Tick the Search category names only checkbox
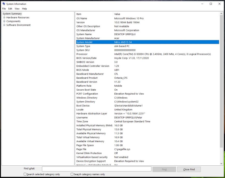This screenshot has width=225, height=178. tap(72, 174)
